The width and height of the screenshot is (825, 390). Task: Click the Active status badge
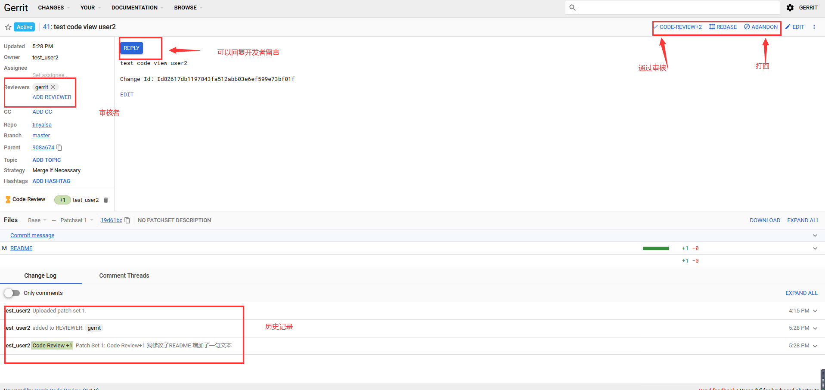[x=25, y=27]
